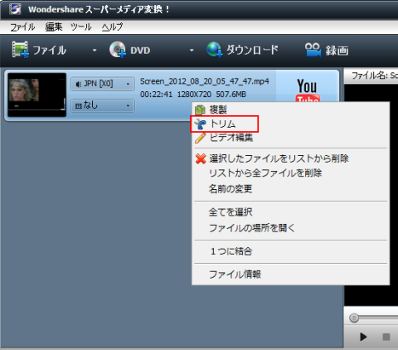Expand the JPN [X0] audio track dropdown
The image size is (398, 350).
click(x=103, y=84)
